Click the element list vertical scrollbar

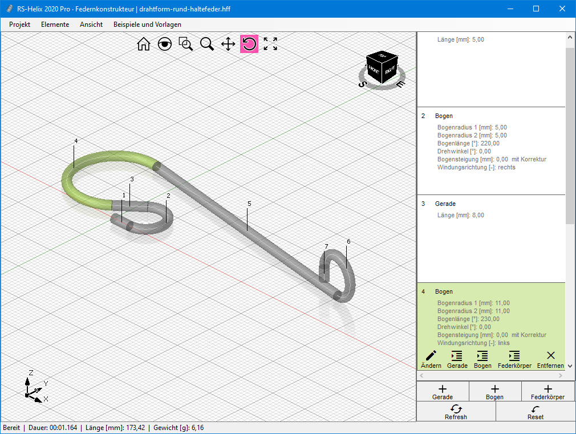(570, 137)
